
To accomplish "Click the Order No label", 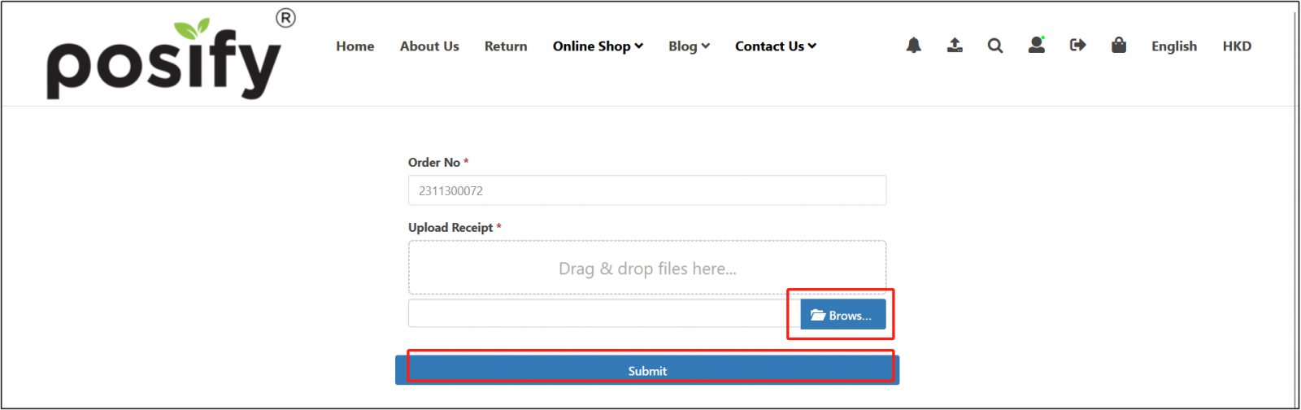I will [x=434, y=163].
